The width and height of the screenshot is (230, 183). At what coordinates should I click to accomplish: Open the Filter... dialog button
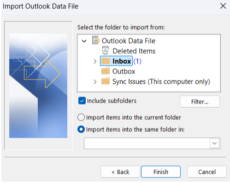200,102
